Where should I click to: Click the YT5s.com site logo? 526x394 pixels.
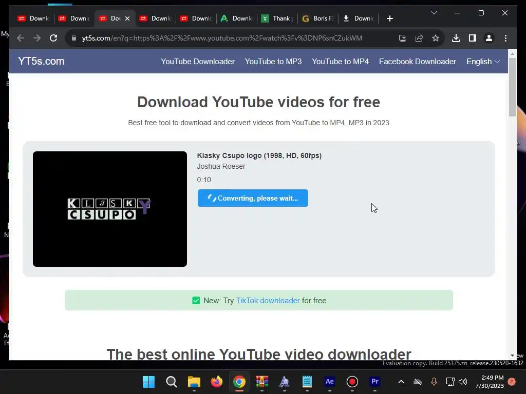pos(41,62)
